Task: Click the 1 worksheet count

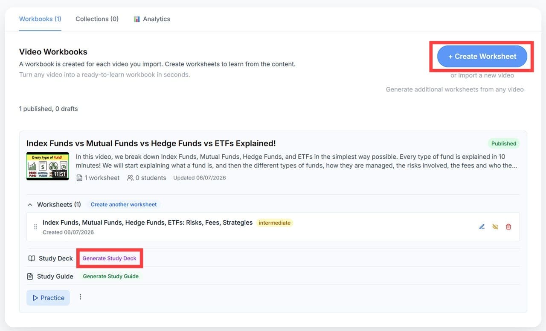Action: (98, 178)
